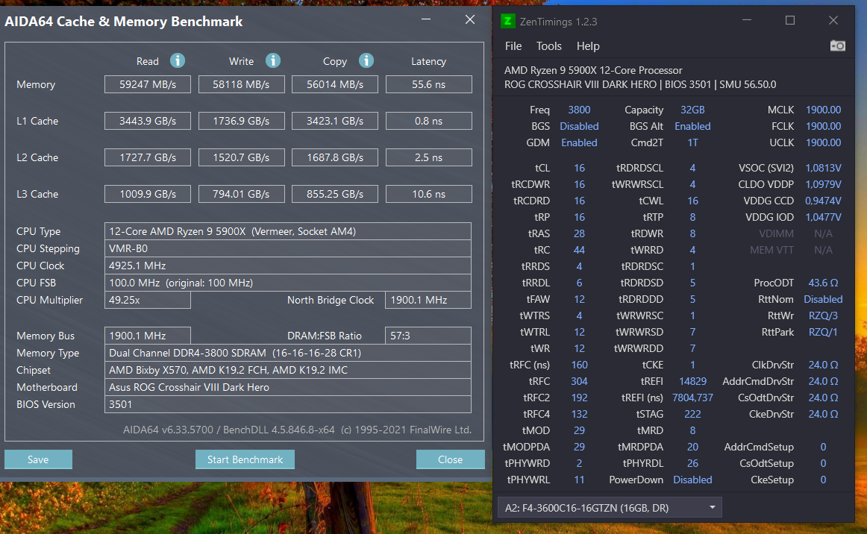Close AIDA64 window with title bar X
The height and width of the screenshot is (534, 867).
click(470, 19)
